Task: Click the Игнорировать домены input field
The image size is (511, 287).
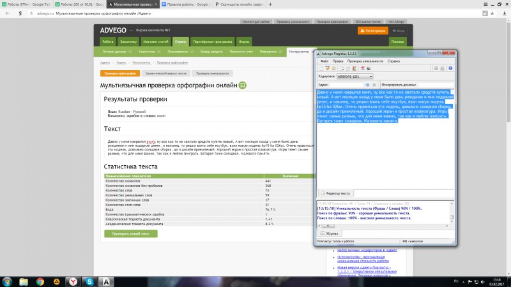Action: pos(436,85)
